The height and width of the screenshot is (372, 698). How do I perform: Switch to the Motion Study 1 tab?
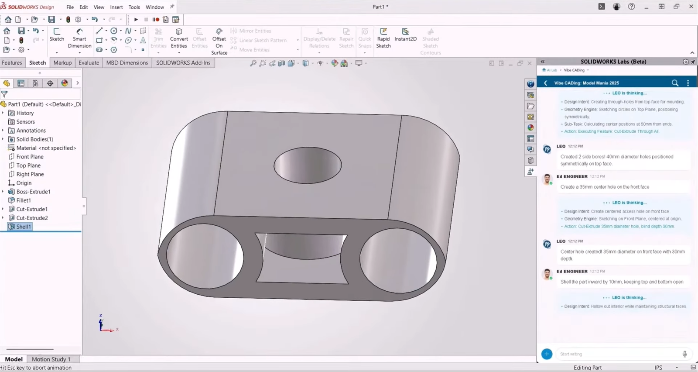tap(51, 359)
